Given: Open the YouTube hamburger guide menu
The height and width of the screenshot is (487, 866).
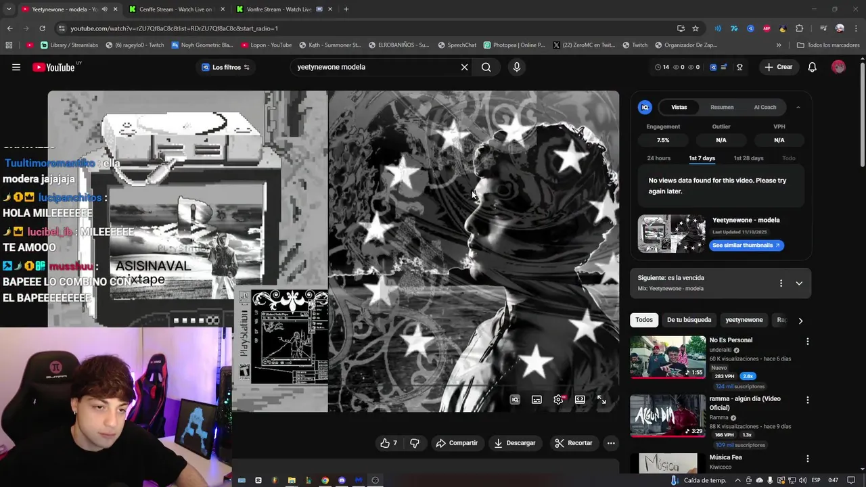Looking at the screenshot, I should point(16,67).
